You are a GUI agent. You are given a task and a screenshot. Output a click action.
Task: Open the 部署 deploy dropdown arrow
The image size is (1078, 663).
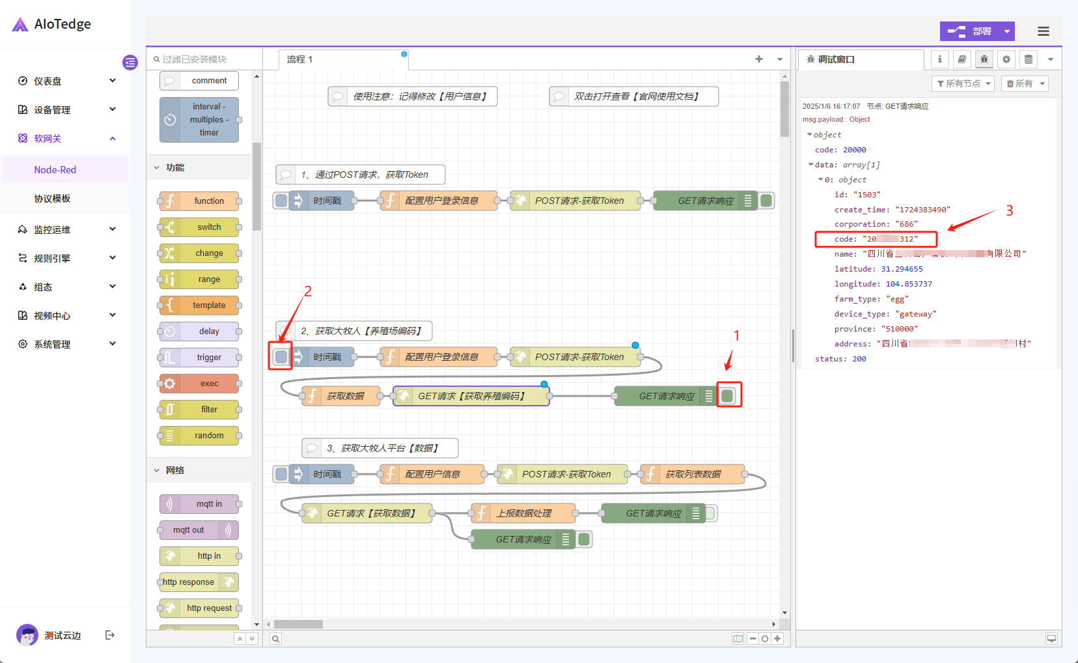1006,31
